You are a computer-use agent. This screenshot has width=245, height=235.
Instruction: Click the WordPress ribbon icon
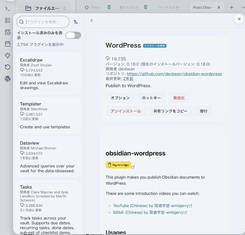click(8, 79)
